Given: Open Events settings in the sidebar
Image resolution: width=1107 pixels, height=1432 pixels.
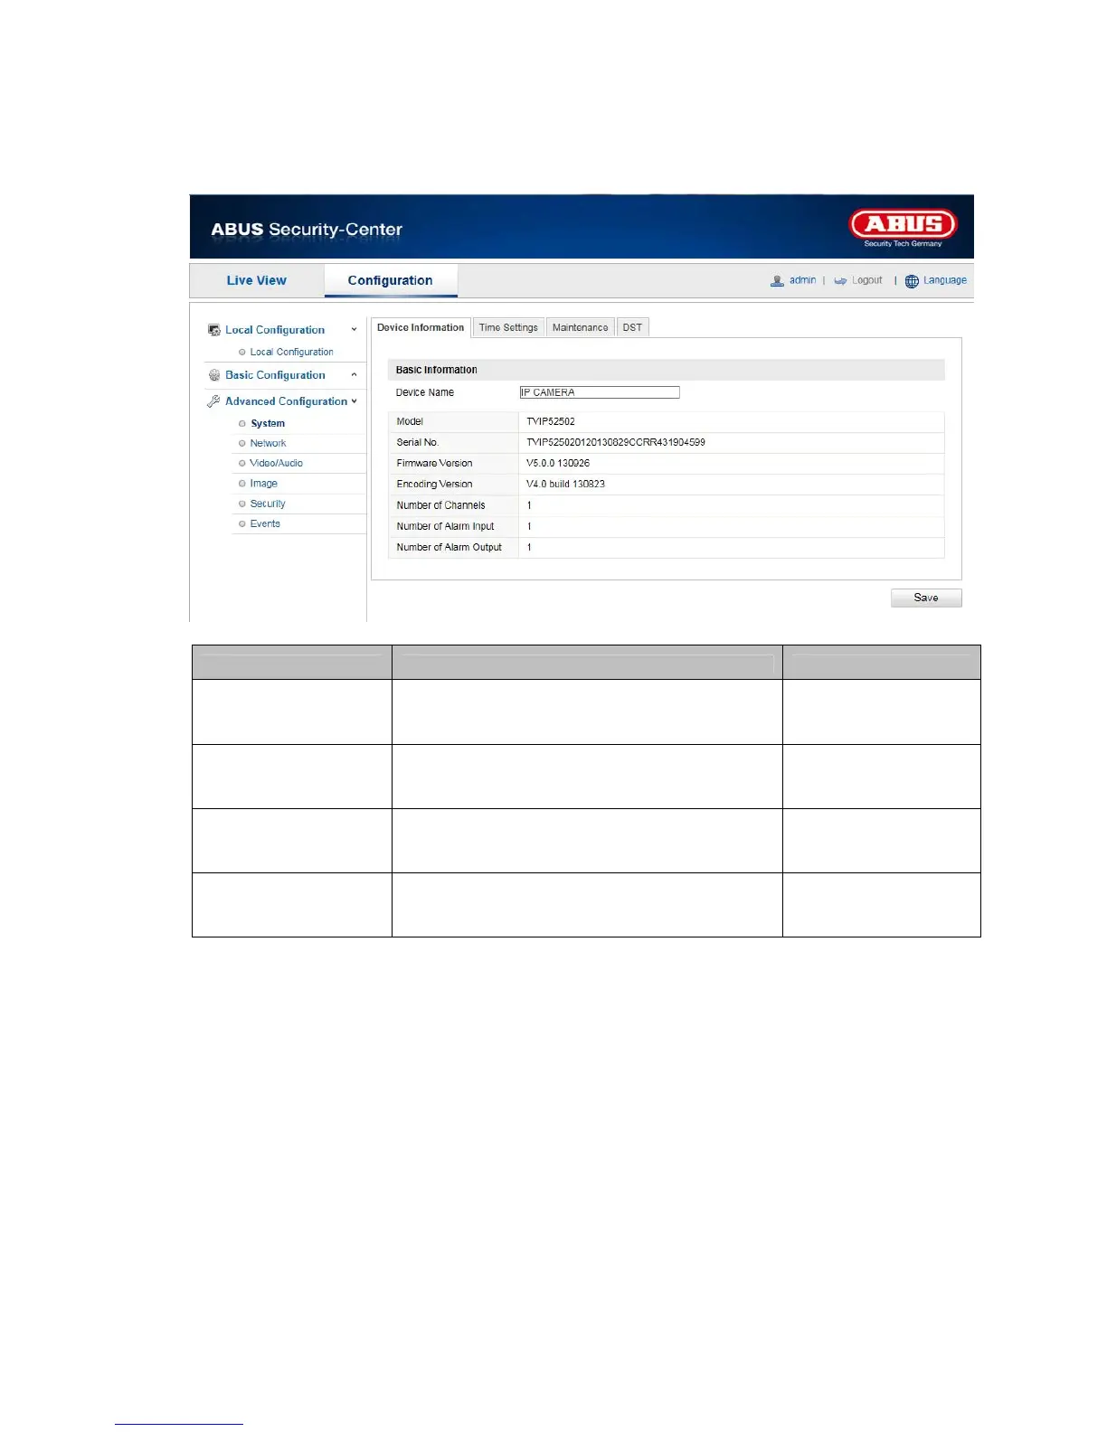Looking at the screenshot, I should click(265, 523).
